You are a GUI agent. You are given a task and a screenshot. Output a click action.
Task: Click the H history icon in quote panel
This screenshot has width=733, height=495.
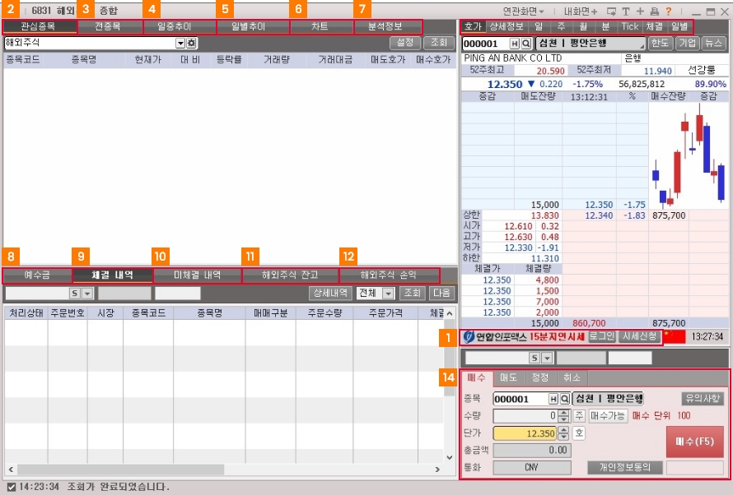515,44
